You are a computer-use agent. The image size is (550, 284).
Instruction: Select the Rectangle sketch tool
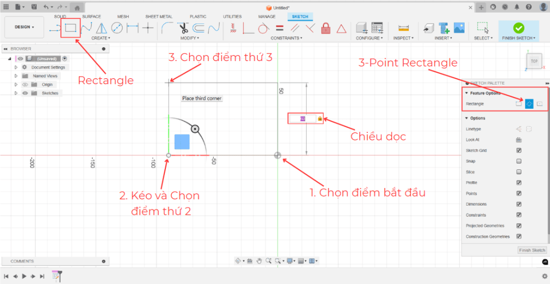tap(70, 27)
